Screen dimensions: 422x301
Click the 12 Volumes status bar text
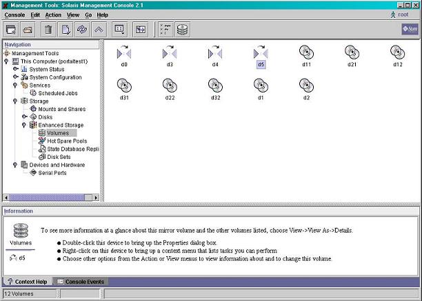click(x=19, y=293)
